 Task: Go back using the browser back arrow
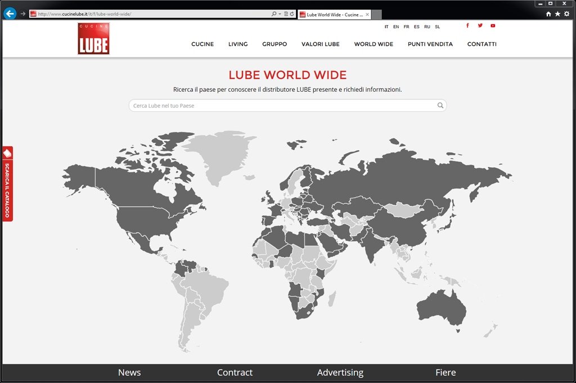[x=10, y=14]
